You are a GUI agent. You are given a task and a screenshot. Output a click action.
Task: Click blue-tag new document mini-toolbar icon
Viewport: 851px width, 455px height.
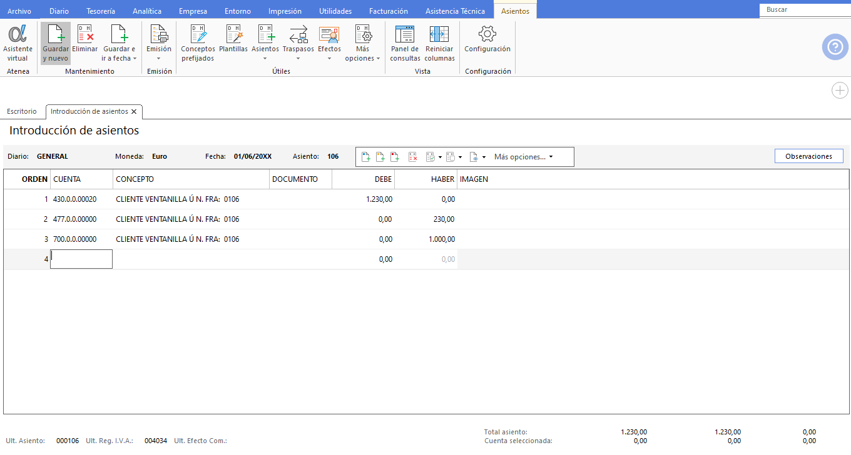point(366,157)
